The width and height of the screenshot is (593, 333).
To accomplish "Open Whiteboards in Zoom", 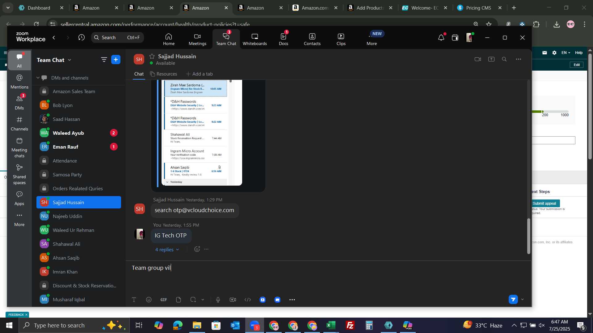I will coord(254,39).
